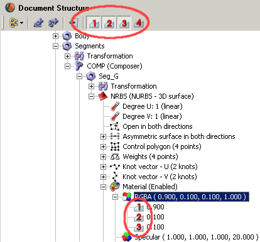Select the RGBA color swatch entry
This screenshot has height=242, width=260.
(x=192, y=197)
